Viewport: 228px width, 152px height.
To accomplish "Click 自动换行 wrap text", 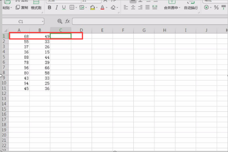I will (191, 8).
